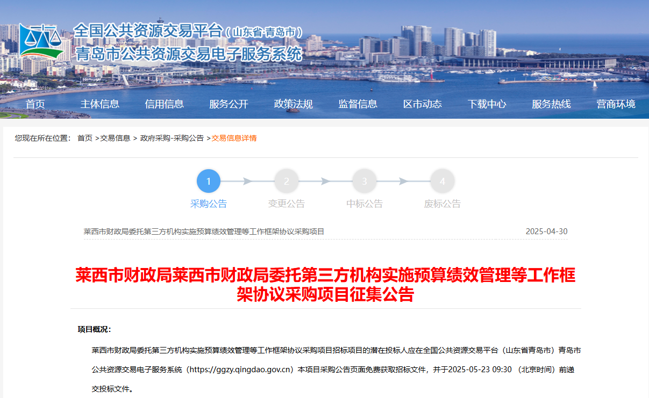Open the 下载中心 download center
649x398 pixels.
[x=487, y=104]
